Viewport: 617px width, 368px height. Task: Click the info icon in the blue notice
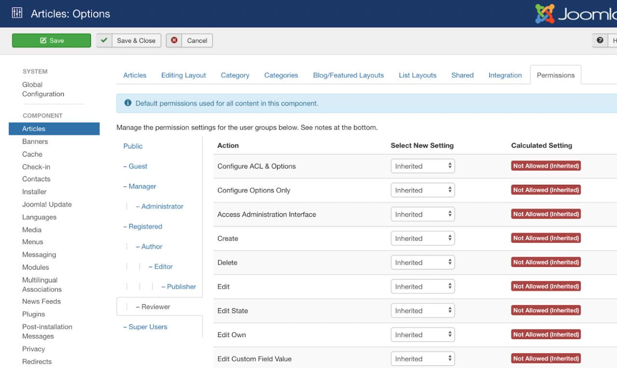pyautogui.click(x=128, y=103)
